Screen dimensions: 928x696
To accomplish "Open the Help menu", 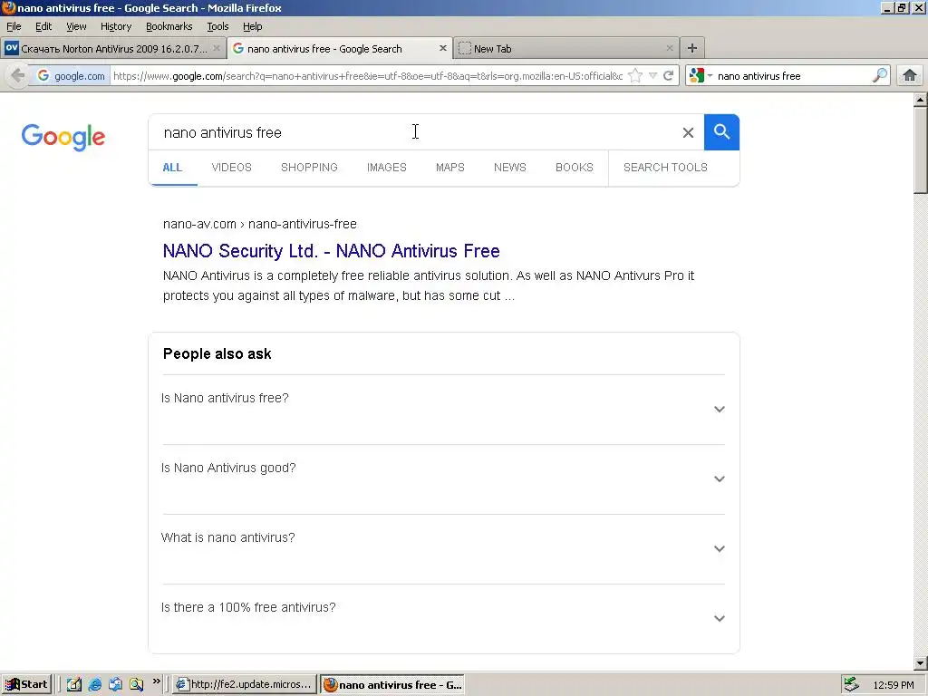I will [252, 26].
